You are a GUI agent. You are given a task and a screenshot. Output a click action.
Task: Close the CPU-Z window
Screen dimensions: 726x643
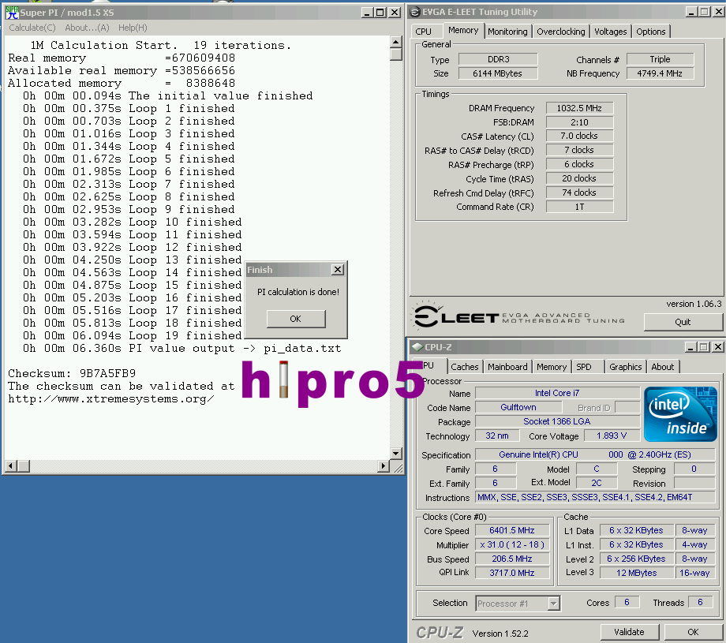717,346
